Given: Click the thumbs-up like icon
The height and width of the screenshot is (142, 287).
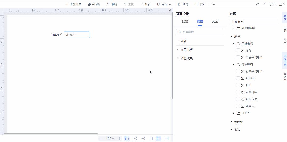Looking at the screenshot, I should click(x=281, y=4).
